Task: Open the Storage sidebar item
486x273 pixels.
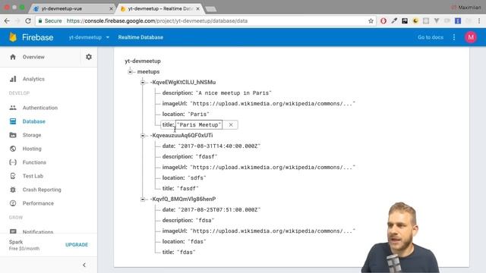Action: [32, 135]
